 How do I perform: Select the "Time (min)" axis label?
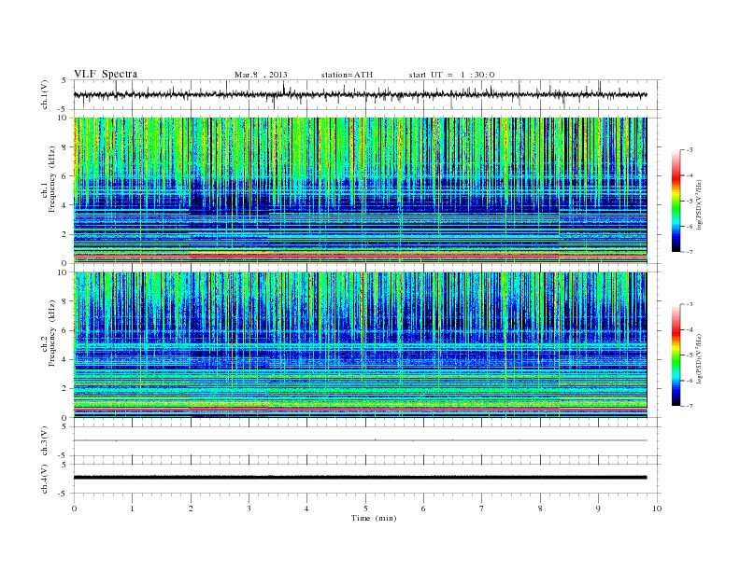pos(374,518)
